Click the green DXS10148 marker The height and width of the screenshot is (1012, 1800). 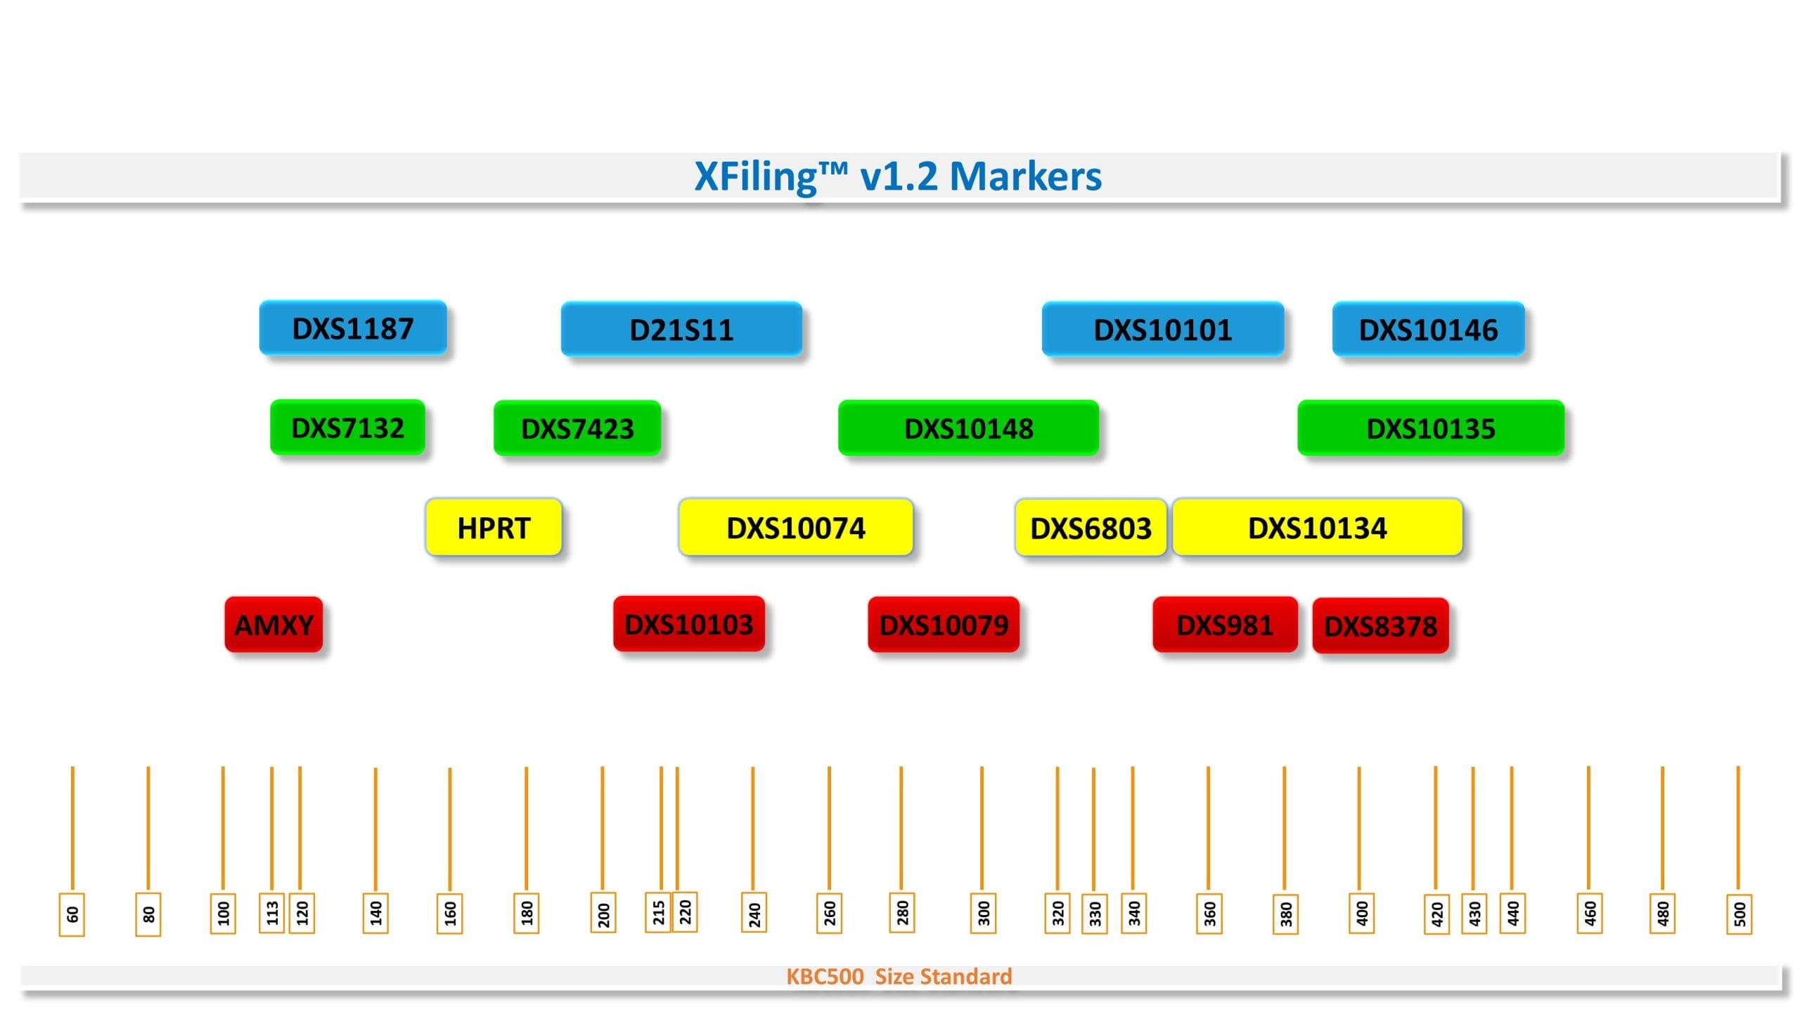coord(968,429)
